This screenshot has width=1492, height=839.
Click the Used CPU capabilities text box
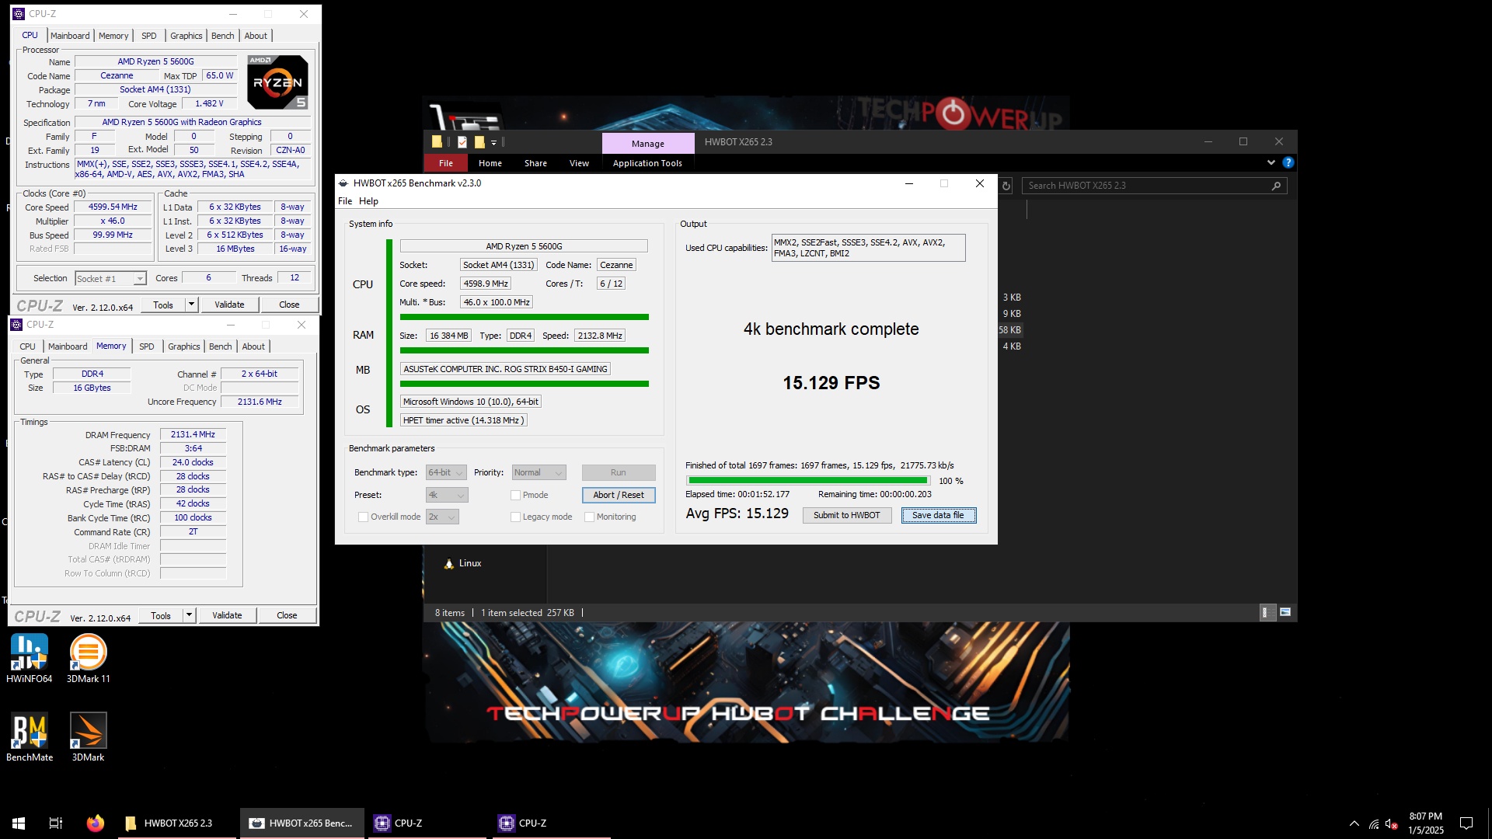[x=868, y=248]
